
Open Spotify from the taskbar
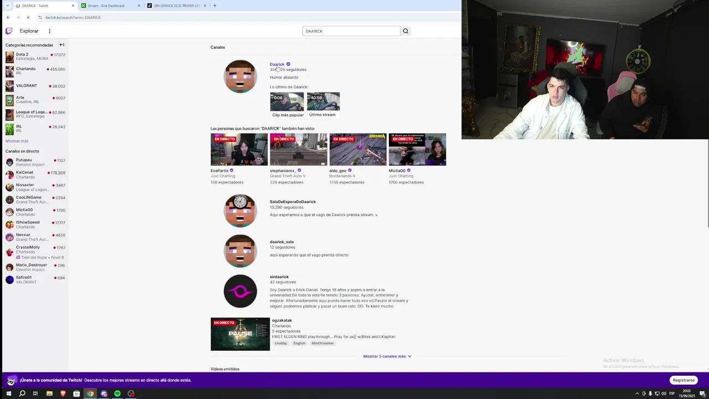click(117, 393)
